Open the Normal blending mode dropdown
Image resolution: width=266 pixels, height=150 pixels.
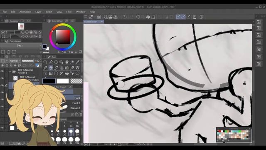coord(15,61)
